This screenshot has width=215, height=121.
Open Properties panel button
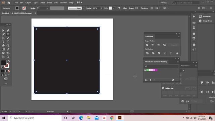[205, 16]
